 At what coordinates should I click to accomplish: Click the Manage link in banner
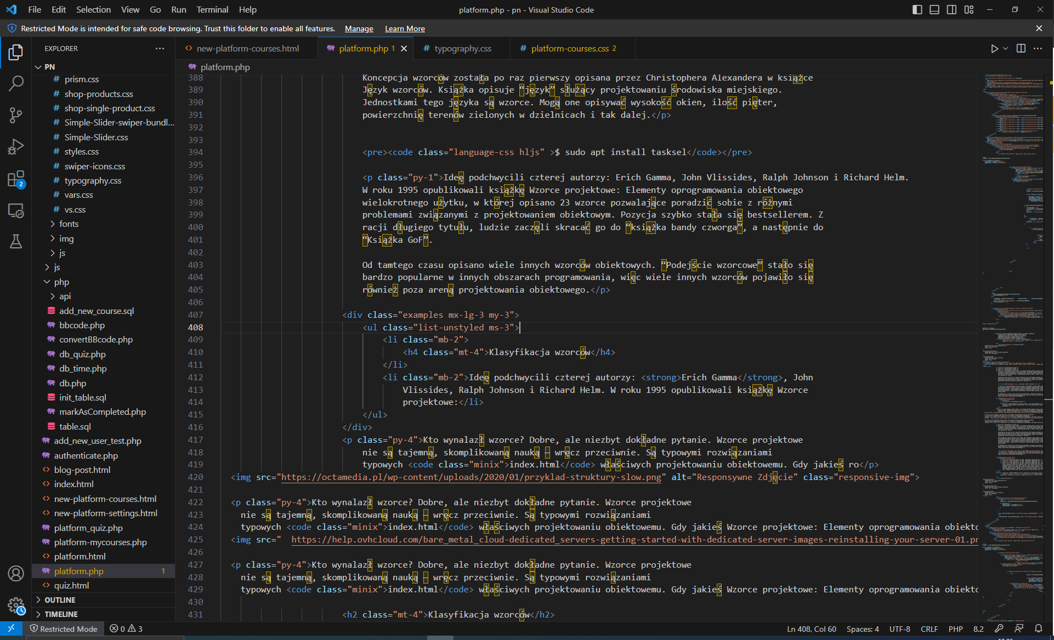[x=359, y=28]
